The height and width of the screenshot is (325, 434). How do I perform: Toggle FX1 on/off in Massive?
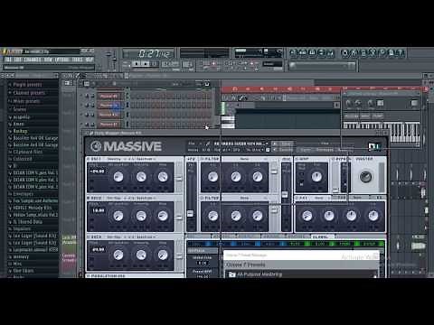(297, 198)
